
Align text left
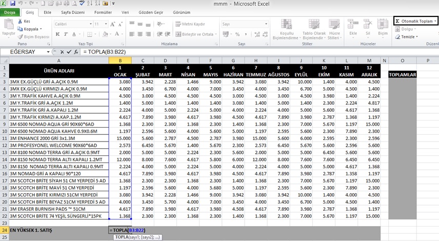(x=132, y=34)
